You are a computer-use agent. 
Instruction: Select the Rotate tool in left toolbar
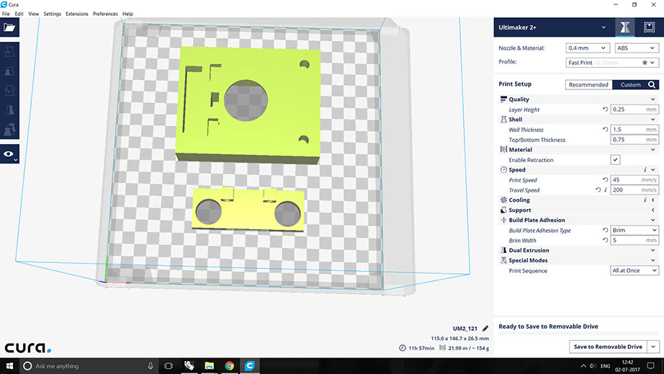point(9,91)
